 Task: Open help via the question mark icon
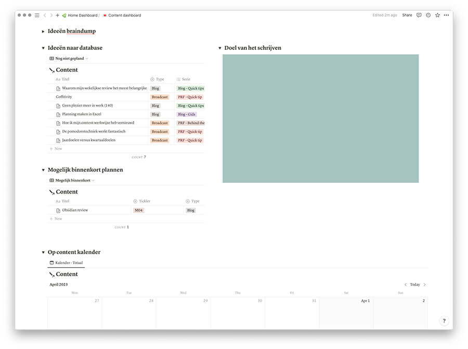click(444, 320)
